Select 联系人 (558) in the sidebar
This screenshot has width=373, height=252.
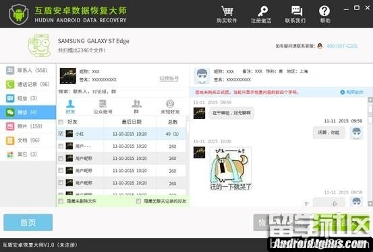pyautogui.click(x=28, y=71)
